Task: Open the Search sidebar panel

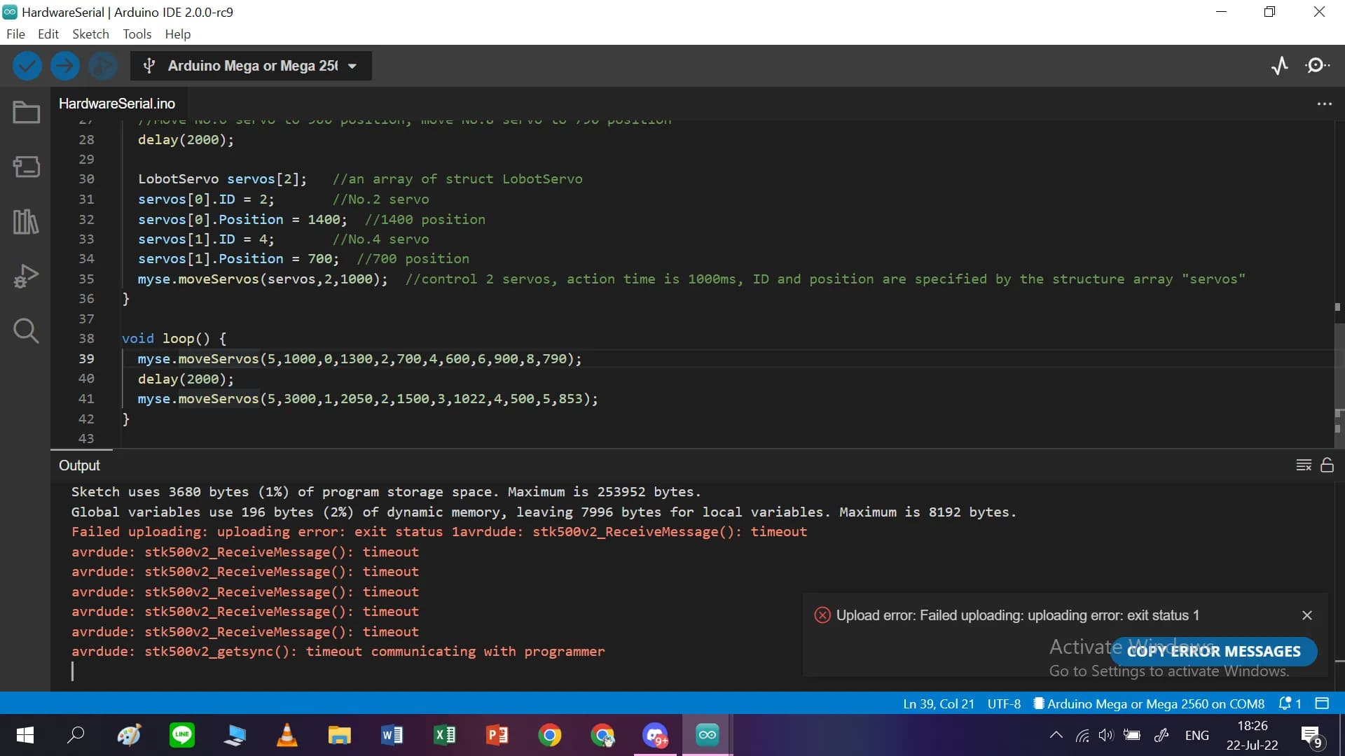Action: tap(26, 330)
